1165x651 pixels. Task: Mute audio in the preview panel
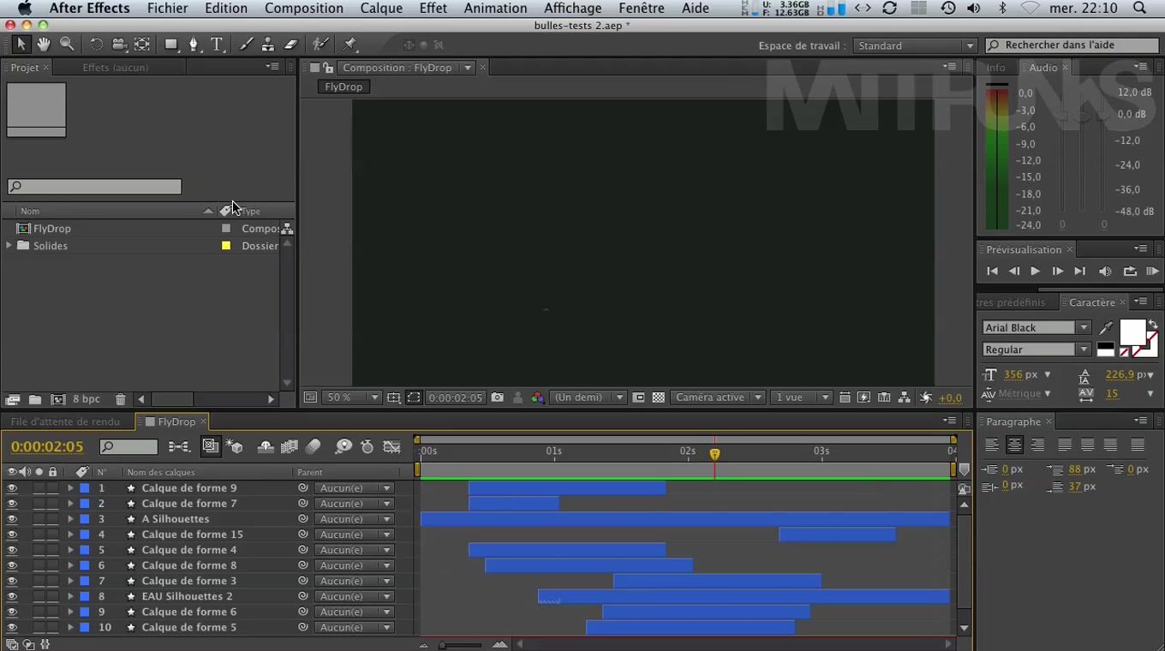(x=1105, y=272)
